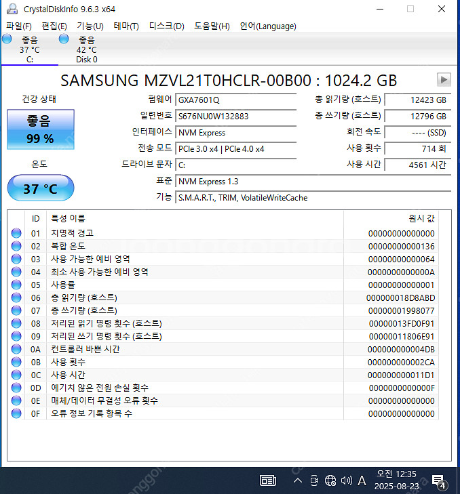Image resolution: width=460 pixels, height=494 pixels.
Task: Click power on count value 714 회
Action: [418, 148]
